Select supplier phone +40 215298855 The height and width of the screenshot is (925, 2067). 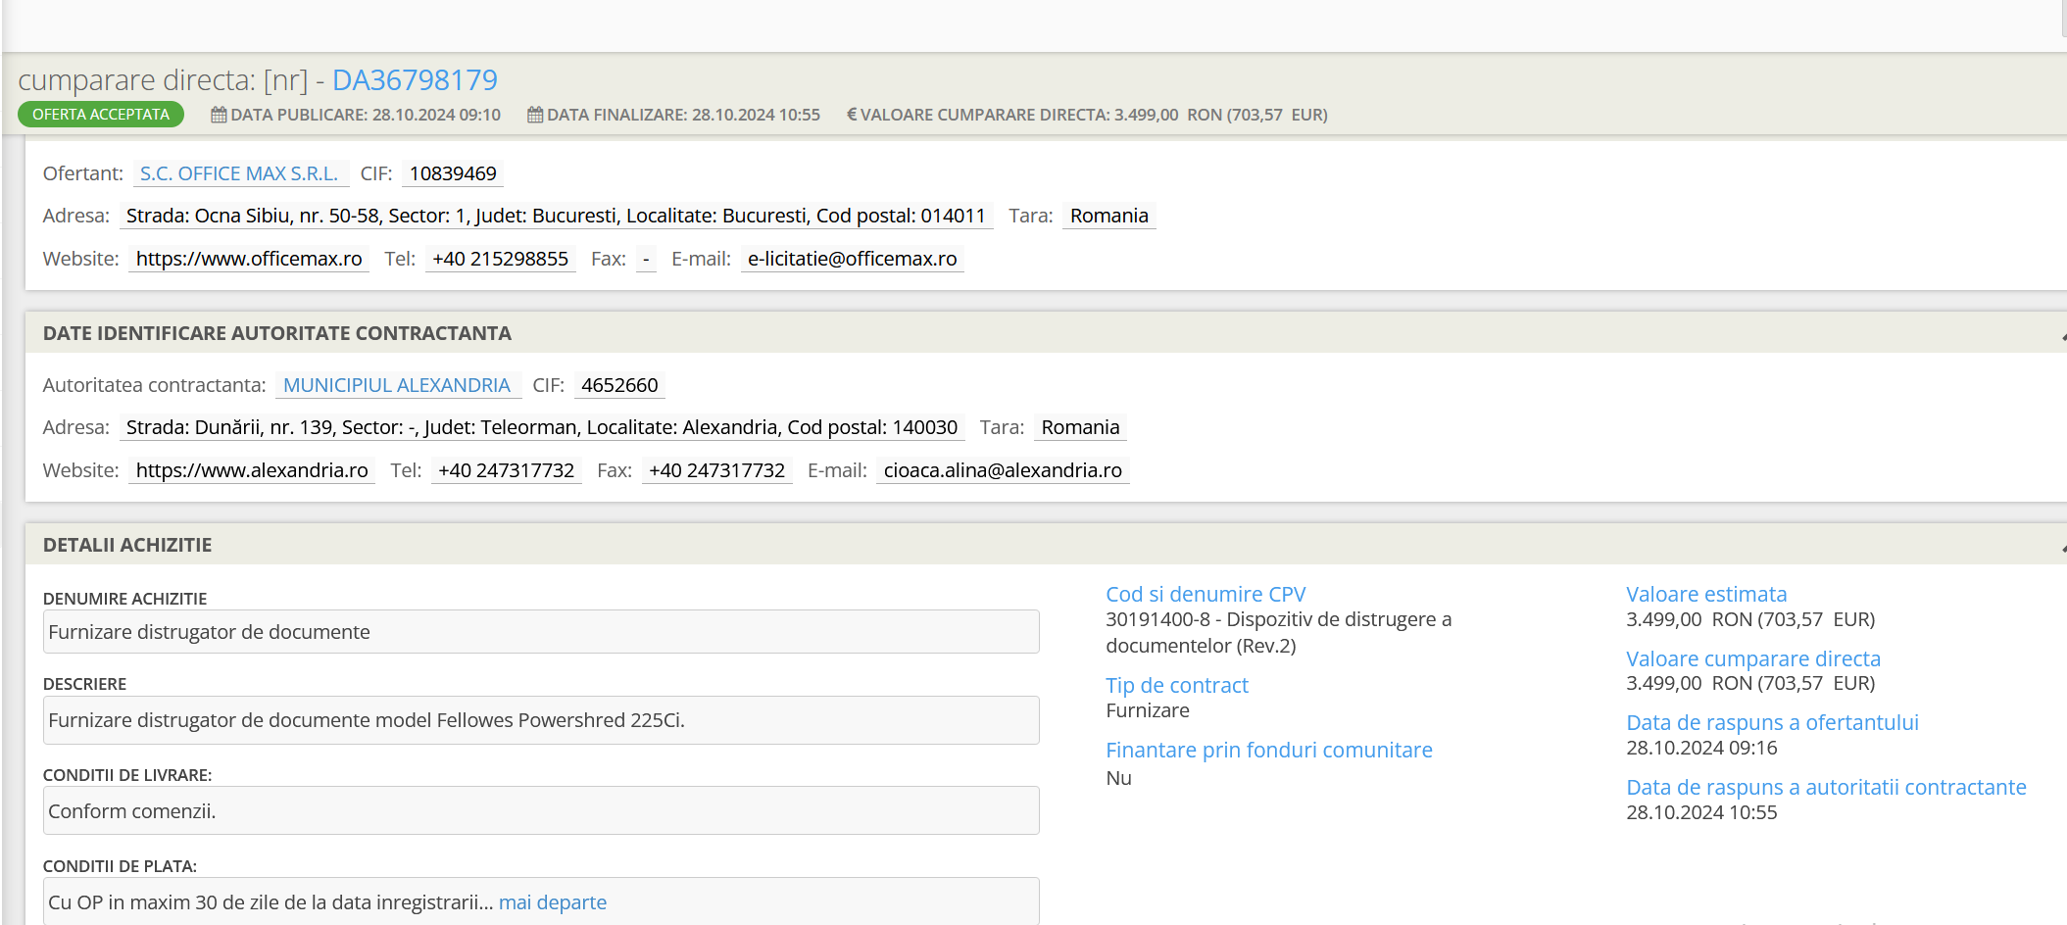point(500,259)
